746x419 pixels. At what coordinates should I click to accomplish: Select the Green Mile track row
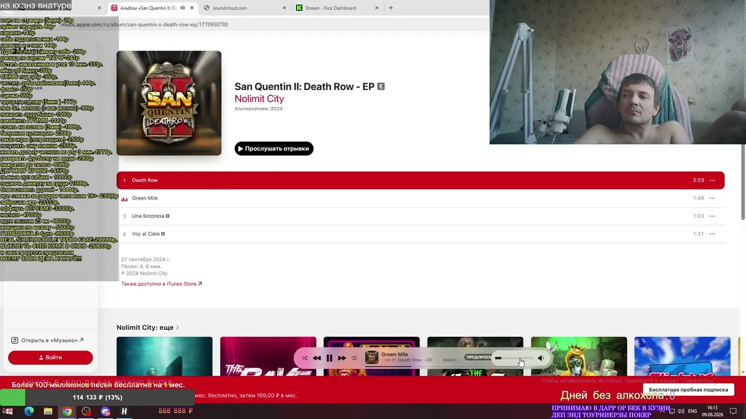(x=420, y=198)
